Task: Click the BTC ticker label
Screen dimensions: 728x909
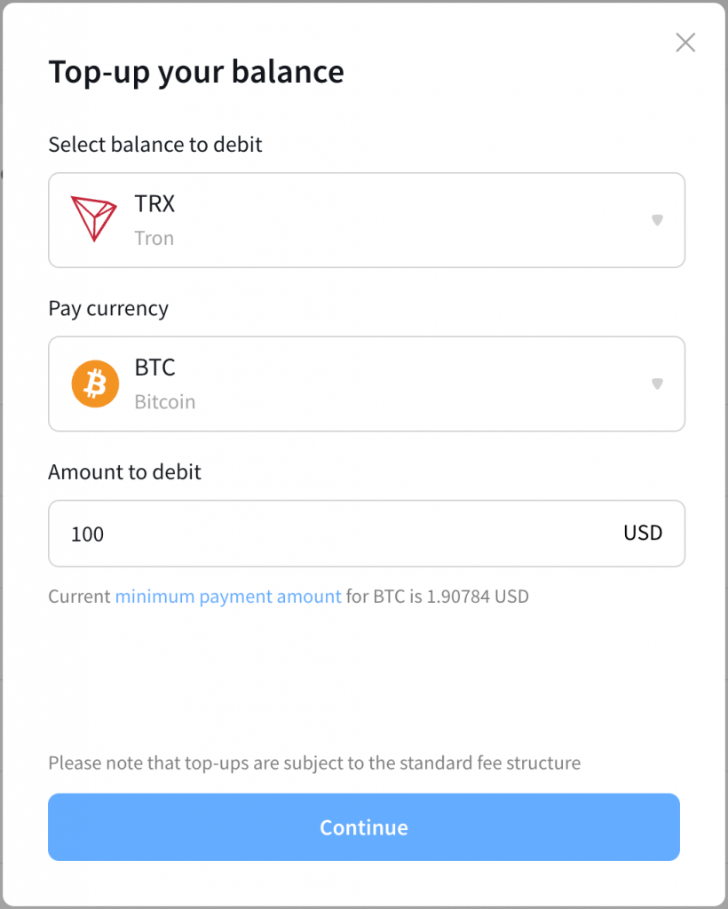Action: (x=155, y=368)
